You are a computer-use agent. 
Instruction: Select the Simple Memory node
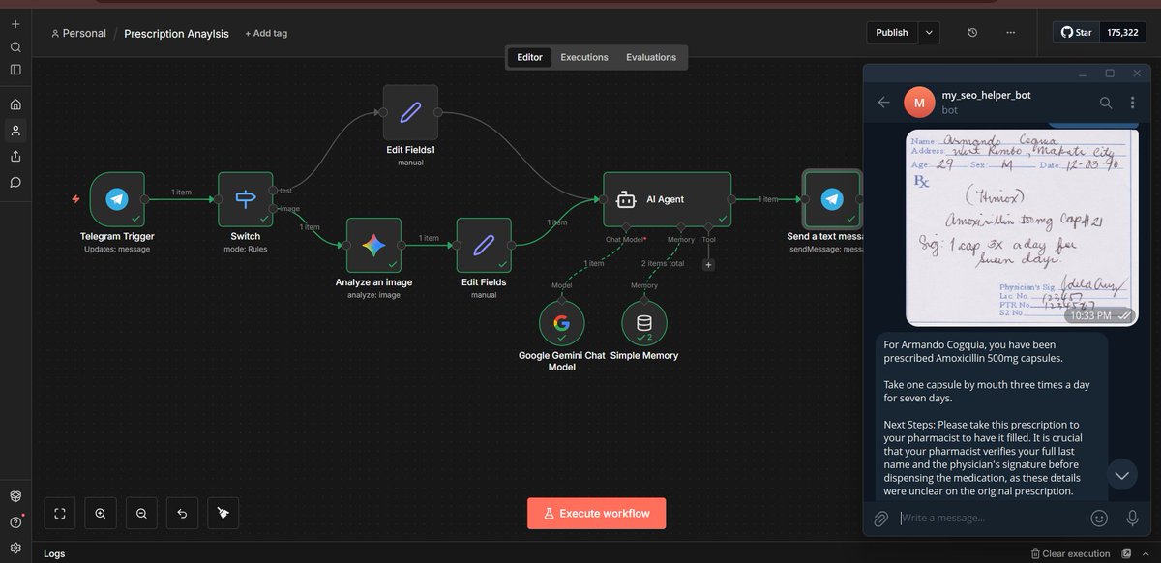tap(644, 323)
